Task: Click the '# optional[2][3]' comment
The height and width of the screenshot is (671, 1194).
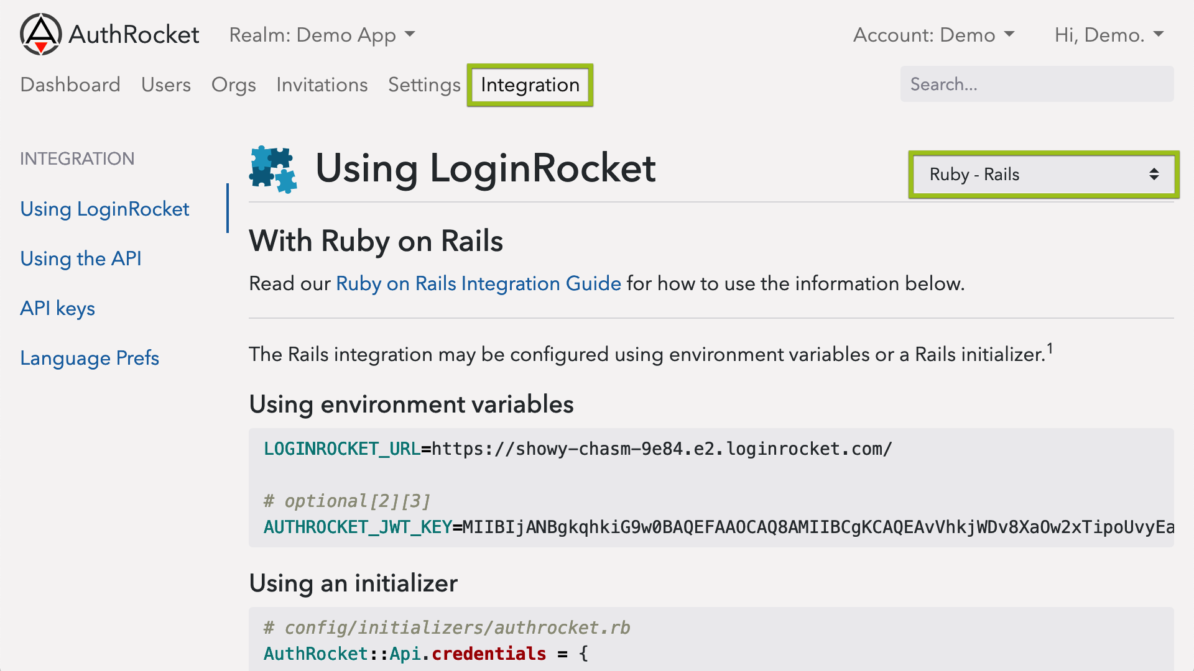Action: (x=347, y=501)
